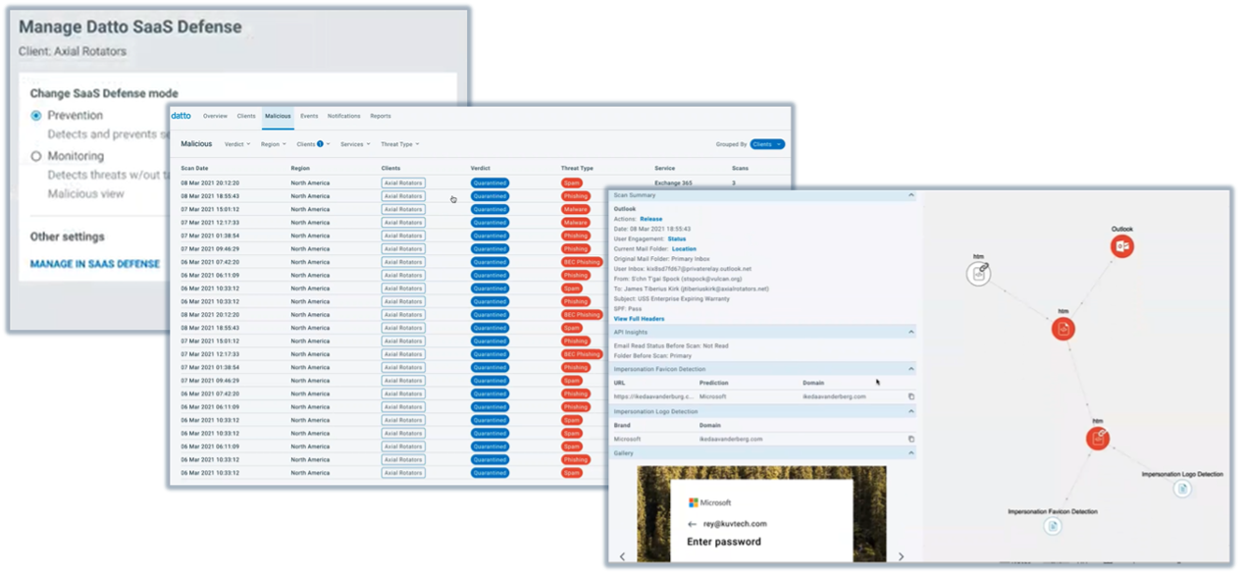Click the Subject: USS Enterprise Expiring Warranty line
Viewport: 1242px width, 576px height.
click(671, 298)
